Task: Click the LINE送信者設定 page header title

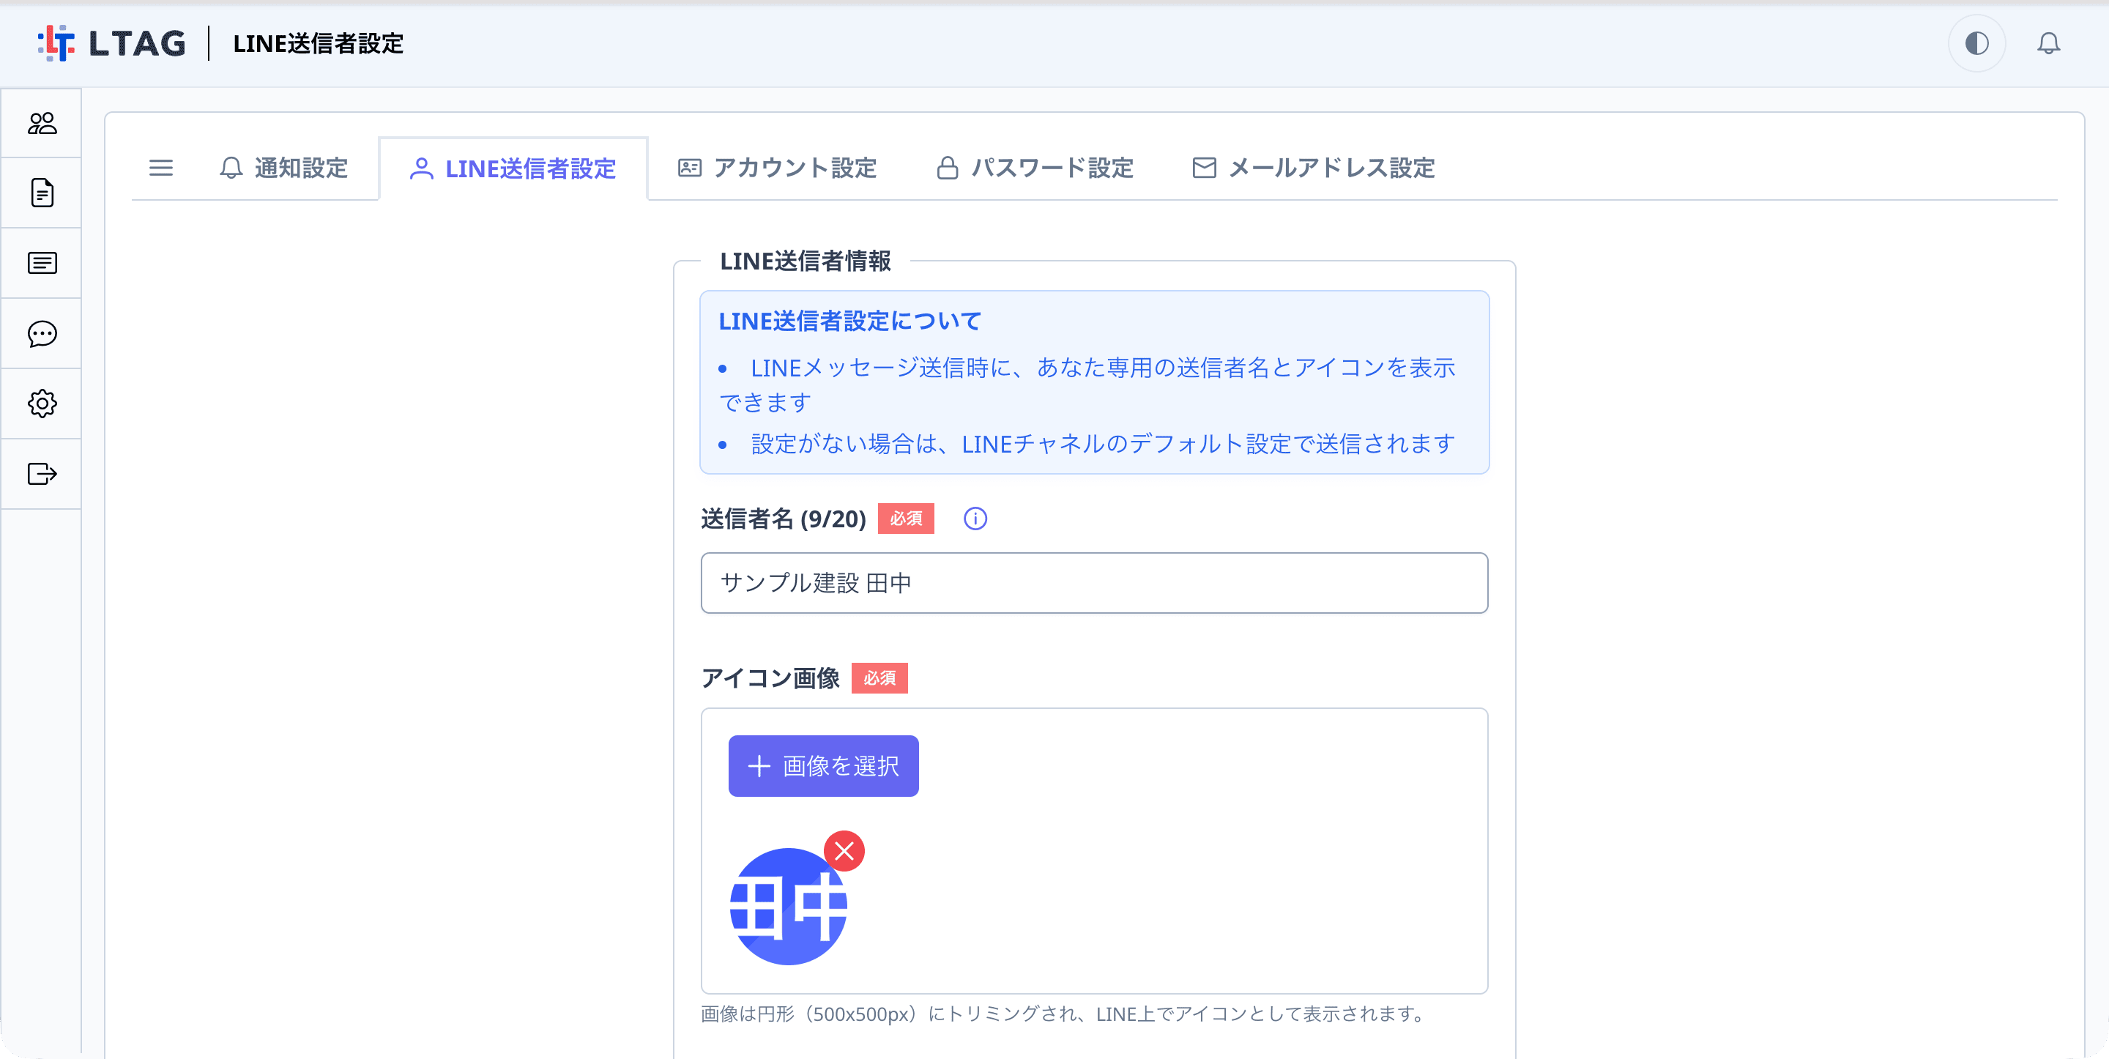Action: coord(319,43)
